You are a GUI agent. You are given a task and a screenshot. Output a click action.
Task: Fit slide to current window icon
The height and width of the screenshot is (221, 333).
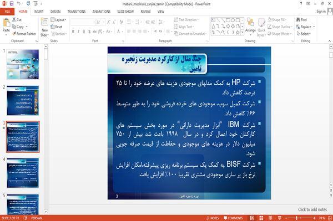click(330, 218)
